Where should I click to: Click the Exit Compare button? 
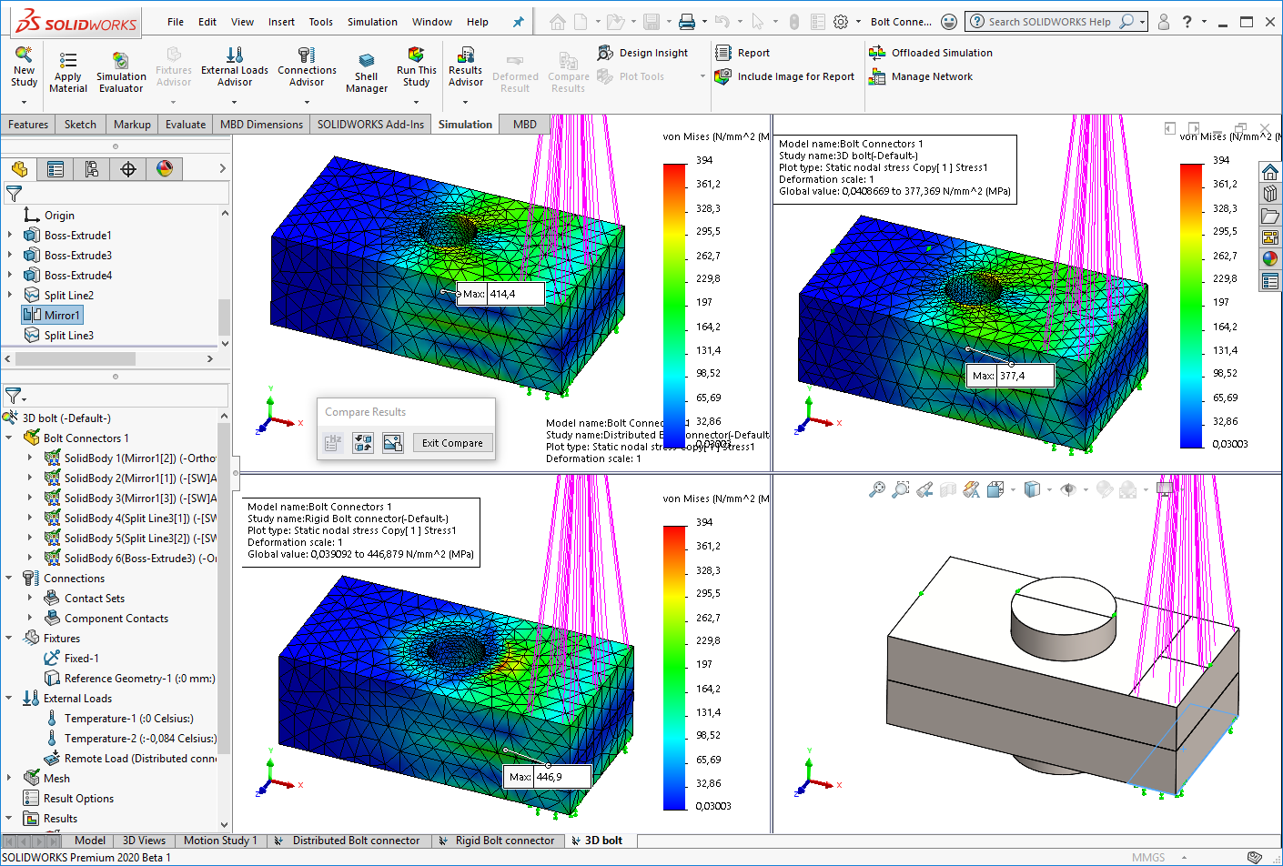coord(452,443)
